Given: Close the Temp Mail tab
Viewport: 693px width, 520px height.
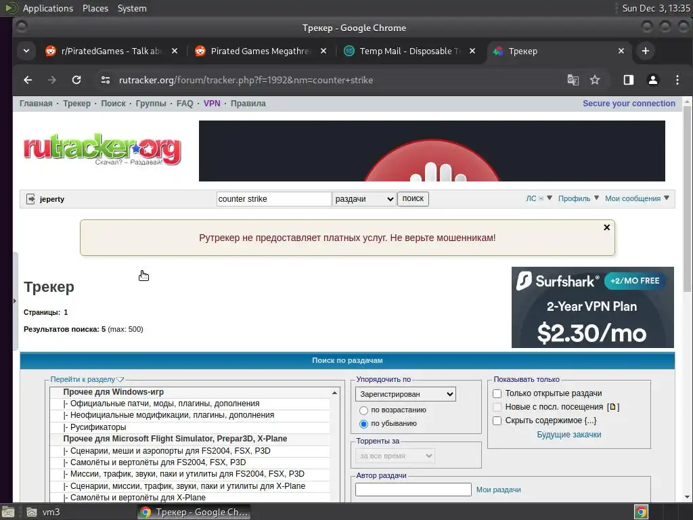Looking at the screenshot, I should [x=472, y=51].
